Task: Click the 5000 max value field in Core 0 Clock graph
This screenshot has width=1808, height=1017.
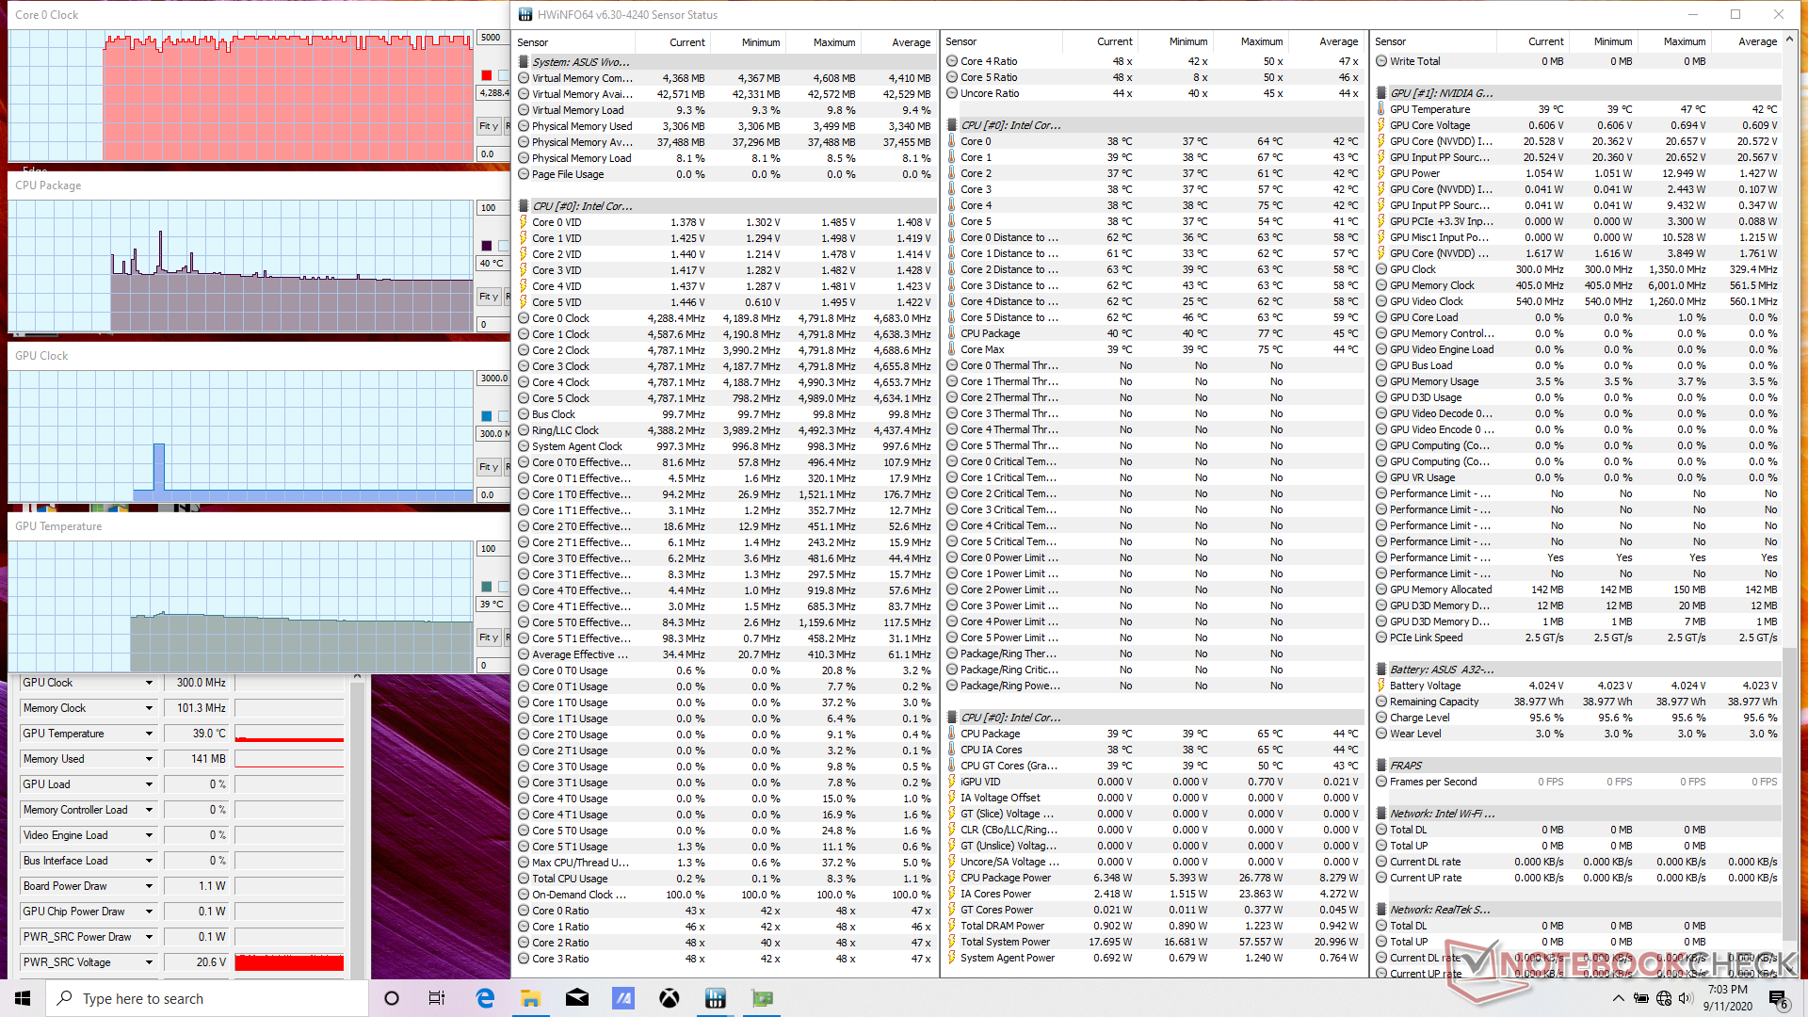Action: pyautogui.click(x=492, y=38)
